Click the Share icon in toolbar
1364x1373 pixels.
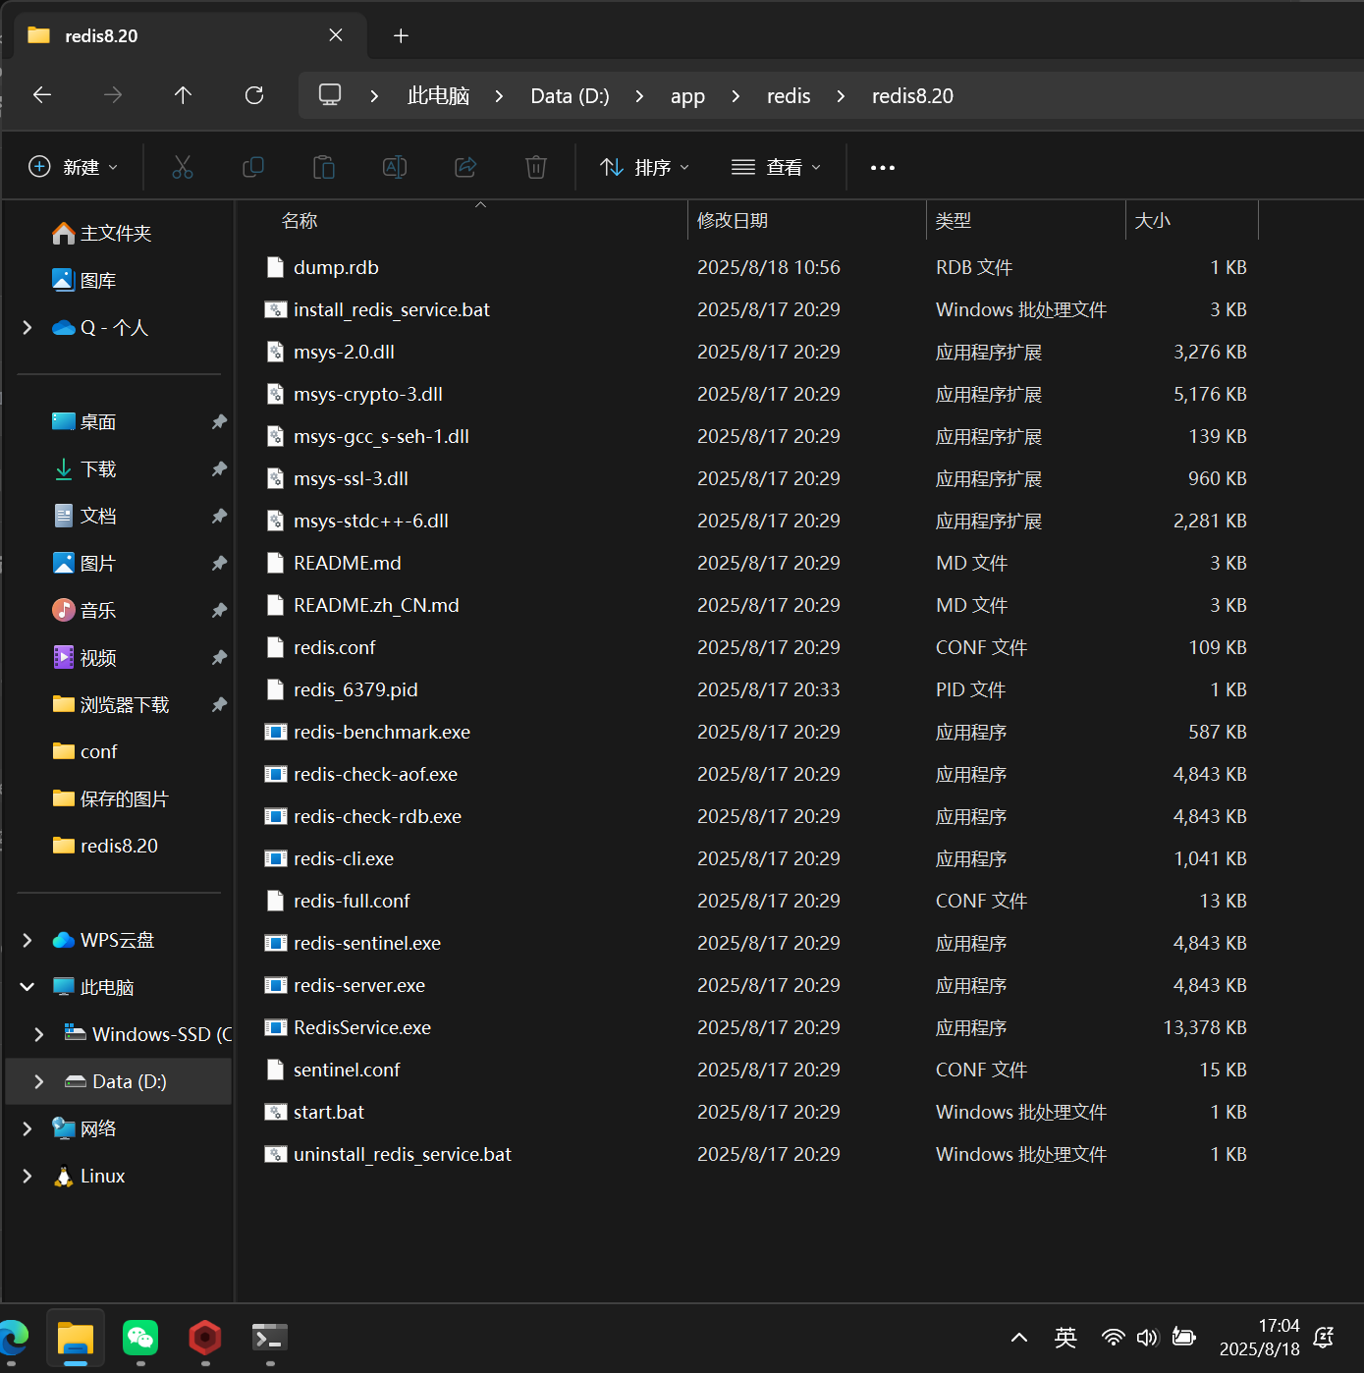465,167
